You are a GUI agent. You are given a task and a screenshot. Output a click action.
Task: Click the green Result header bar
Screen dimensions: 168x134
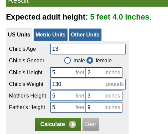pos(87,3)
